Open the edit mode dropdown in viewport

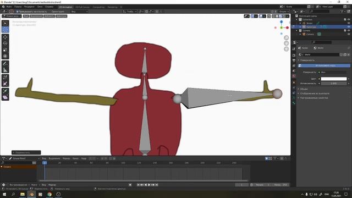(x=12, y=16)
